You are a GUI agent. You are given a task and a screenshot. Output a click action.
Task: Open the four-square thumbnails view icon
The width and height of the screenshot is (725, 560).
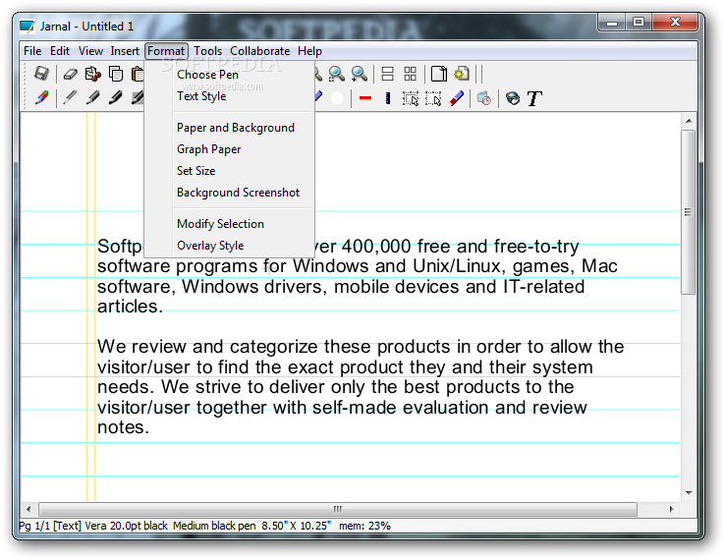[x=410, y=74]
